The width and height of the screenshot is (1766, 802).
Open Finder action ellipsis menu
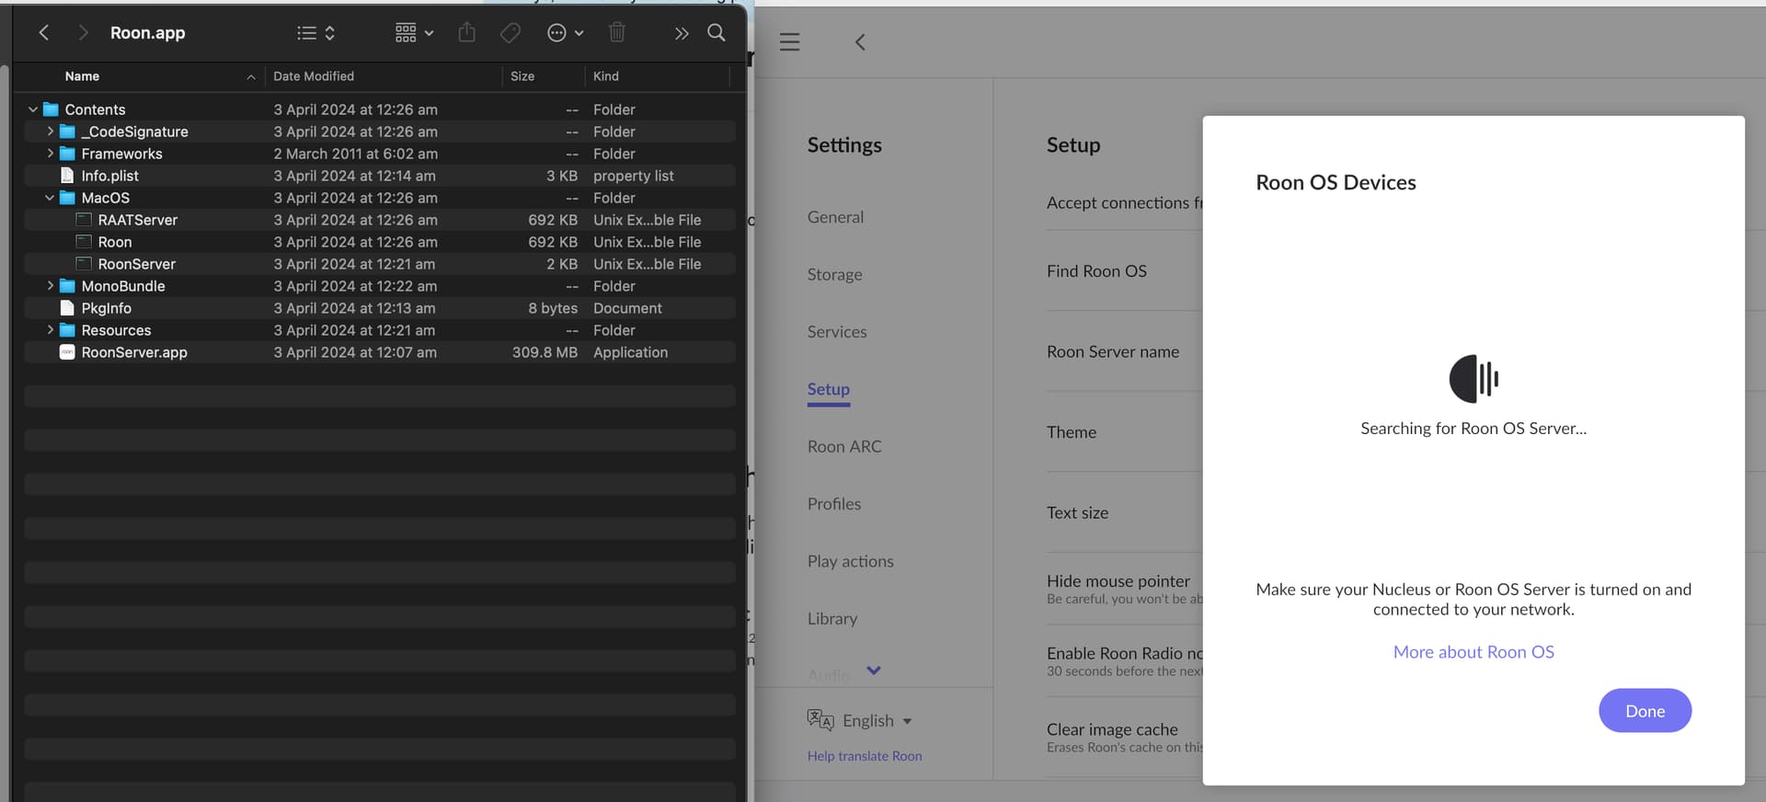pos(565,33)
